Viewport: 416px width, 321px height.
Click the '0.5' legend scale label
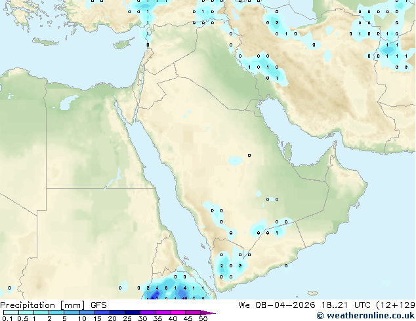point(23,318)
